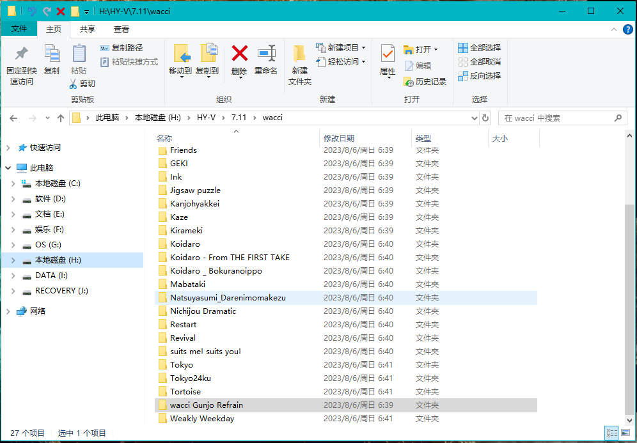Choose Copy path command
The width and height of the screenshot is (637, 443).
122,48
